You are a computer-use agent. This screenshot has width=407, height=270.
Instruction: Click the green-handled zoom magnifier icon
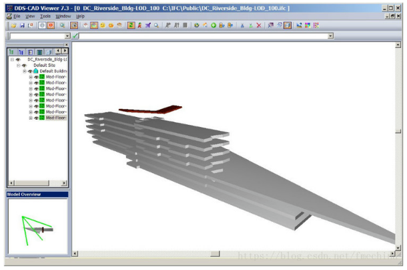62,25
